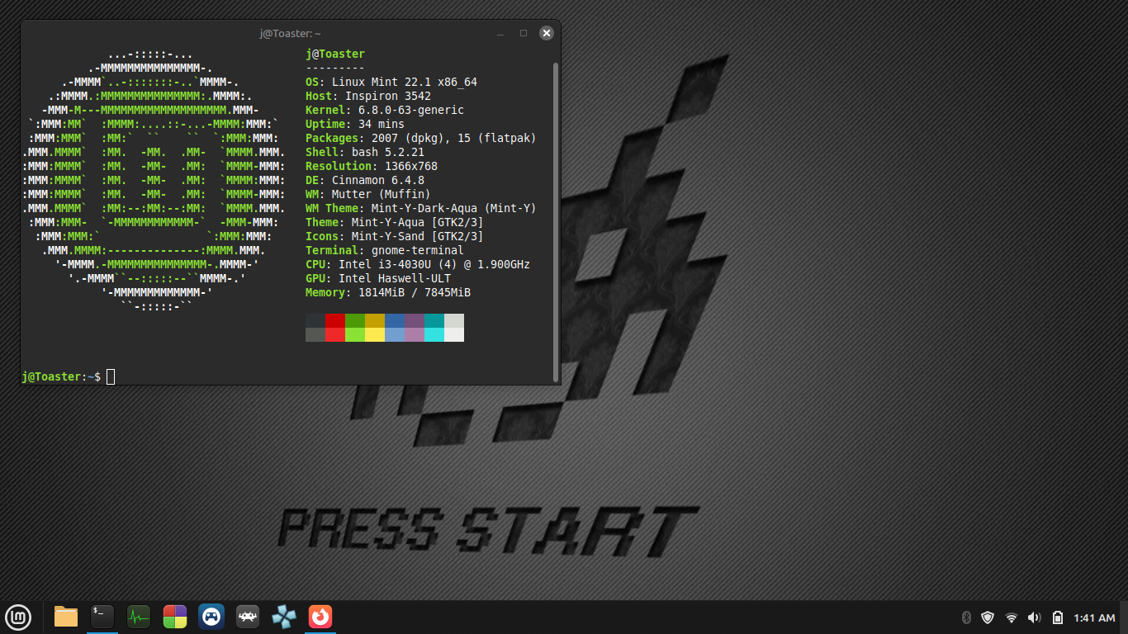Click the terminal title bar 'j@Toaster: ~'
Screen dimensions: 1128x634
(x=290, y=33)
